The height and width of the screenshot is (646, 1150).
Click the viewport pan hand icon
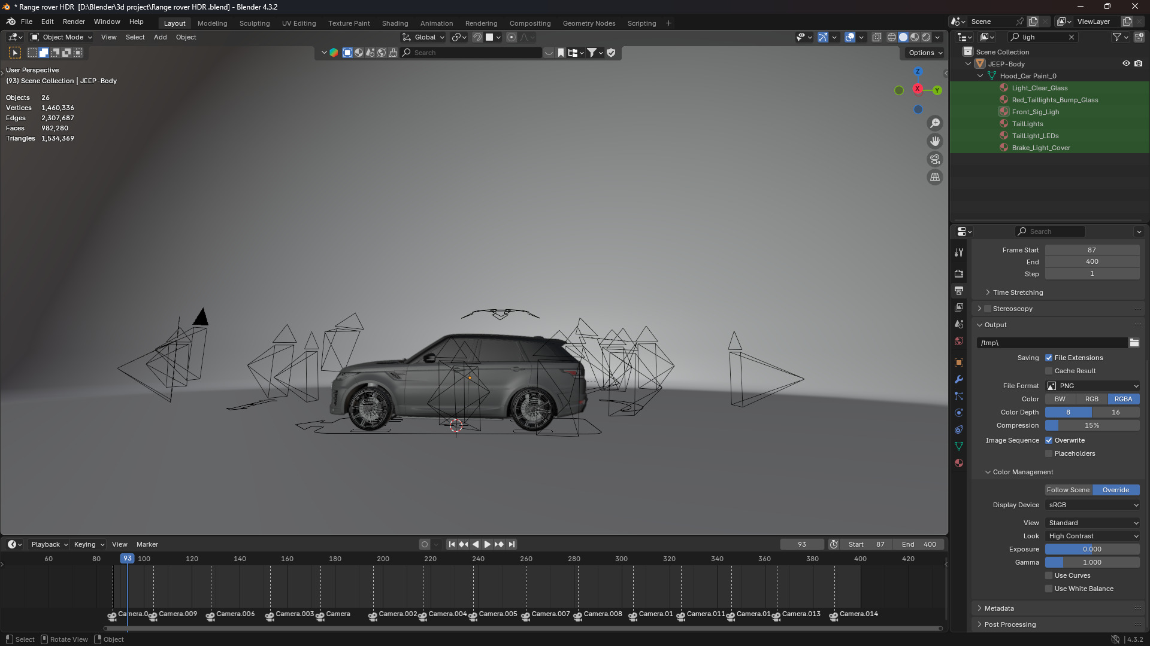tap(935, 141)
